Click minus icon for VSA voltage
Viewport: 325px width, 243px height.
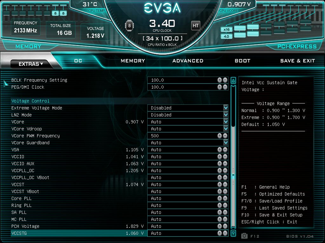point(225,150)
